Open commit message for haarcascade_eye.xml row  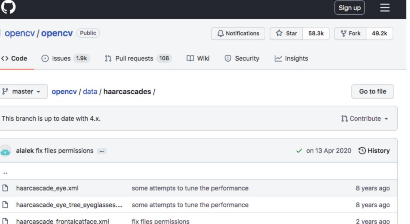[x=190, y=188]
